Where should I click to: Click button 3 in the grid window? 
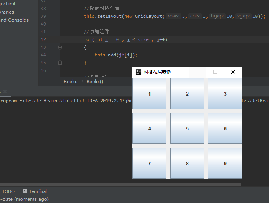225,94
